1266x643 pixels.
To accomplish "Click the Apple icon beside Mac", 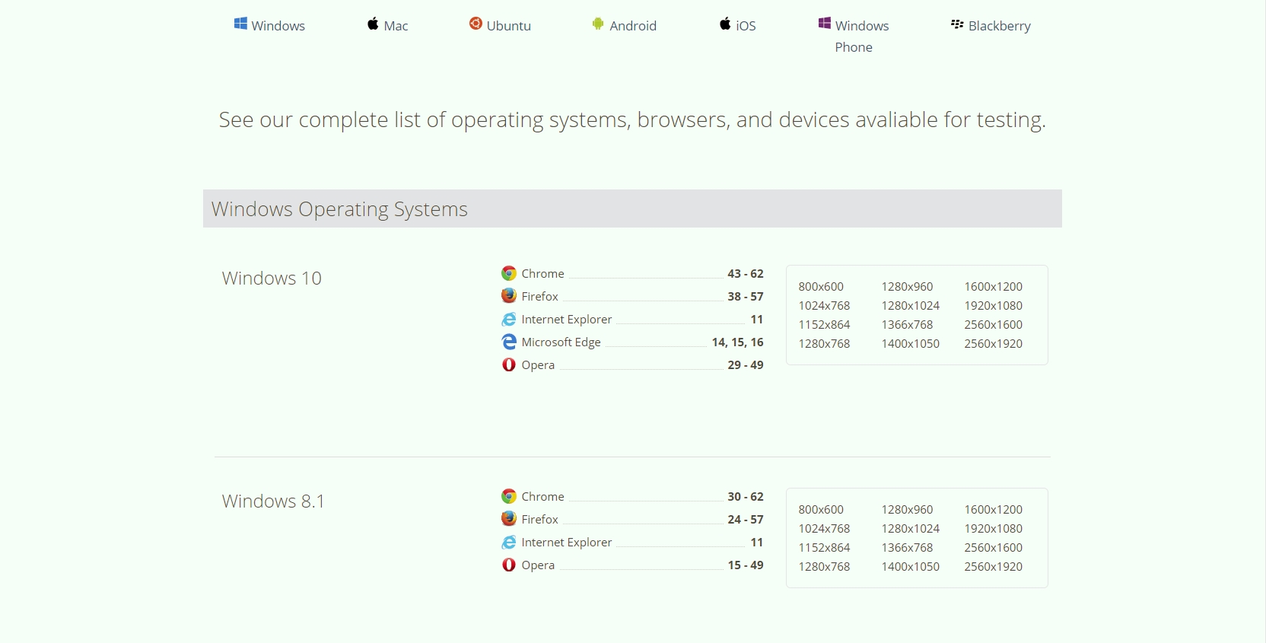I will (x=373, y=24).
